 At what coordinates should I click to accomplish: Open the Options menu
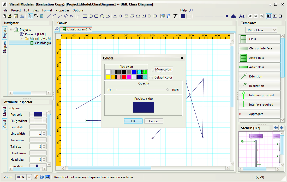[x=78, y=10]
